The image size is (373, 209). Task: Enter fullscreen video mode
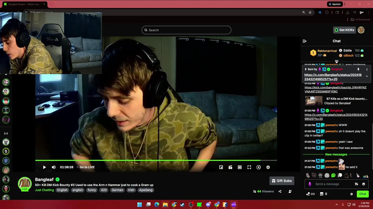[249, 167]
